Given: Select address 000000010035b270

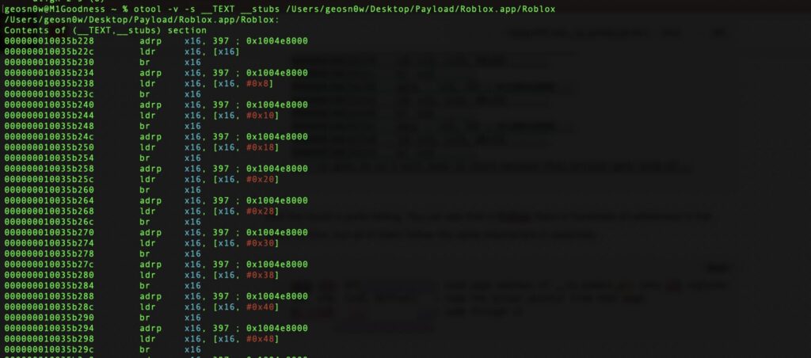Looking at the screenshot, I should click(x=50, y=232).
